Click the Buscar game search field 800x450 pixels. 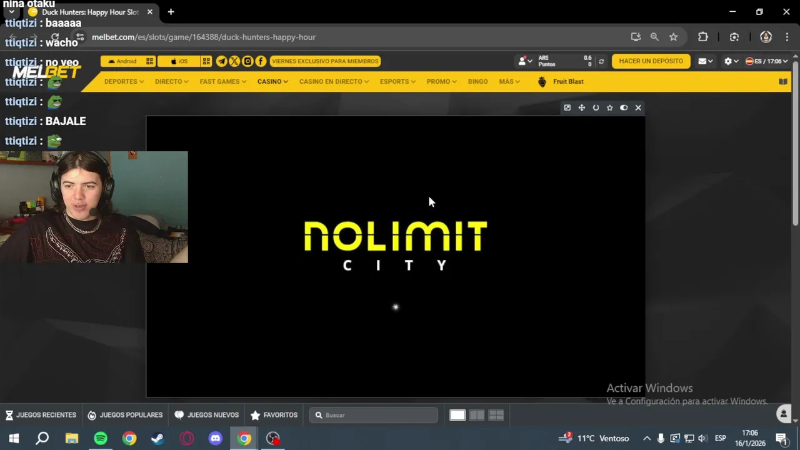tap(374, 415)
